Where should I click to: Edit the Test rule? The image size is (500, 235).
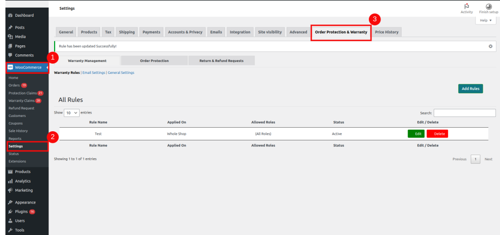click(416, 134)
